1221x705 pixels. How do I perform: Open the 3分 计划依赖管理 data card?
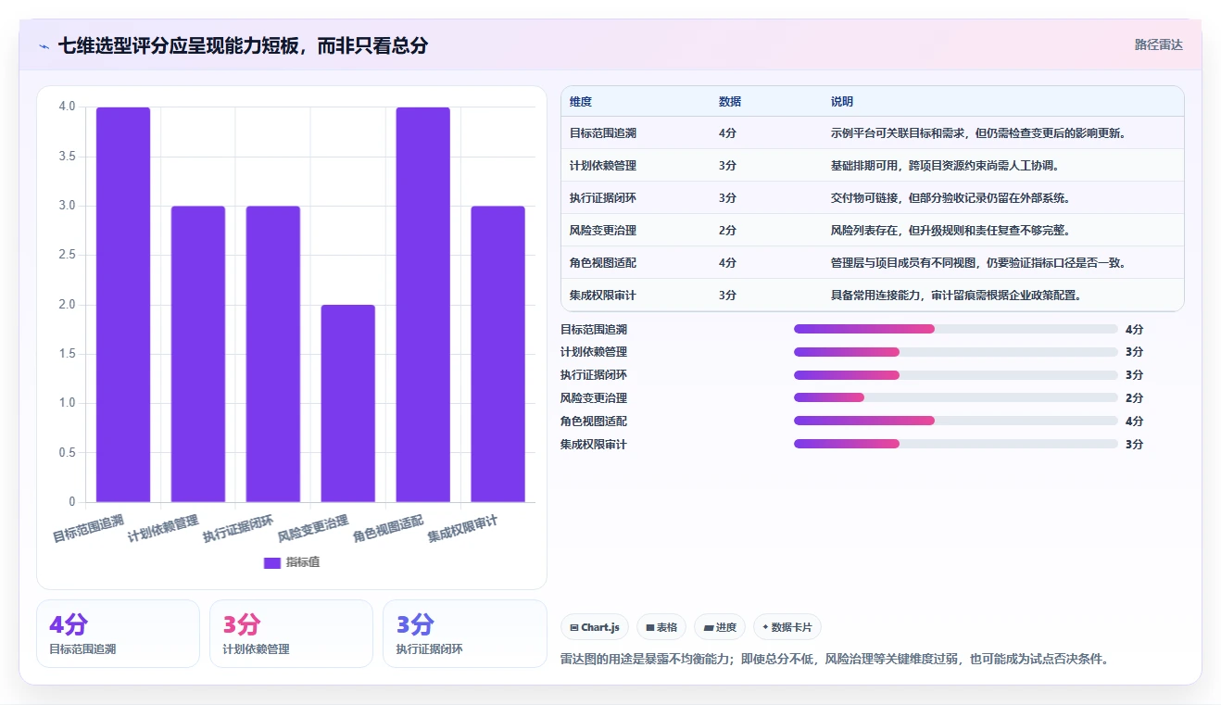291,634
